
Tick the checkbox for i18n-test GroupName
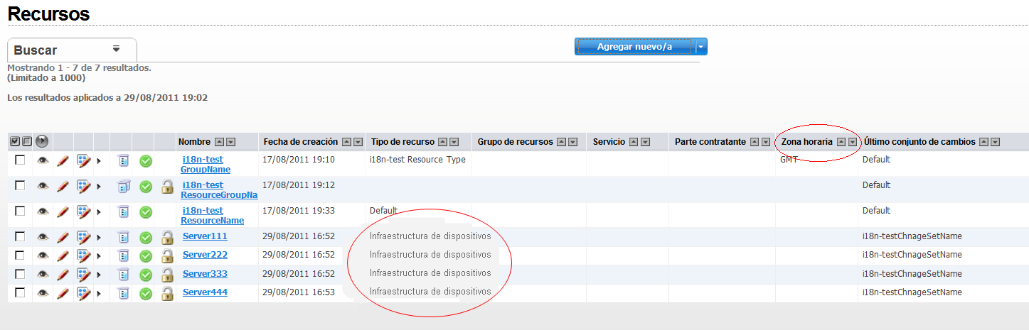point(20,160)
